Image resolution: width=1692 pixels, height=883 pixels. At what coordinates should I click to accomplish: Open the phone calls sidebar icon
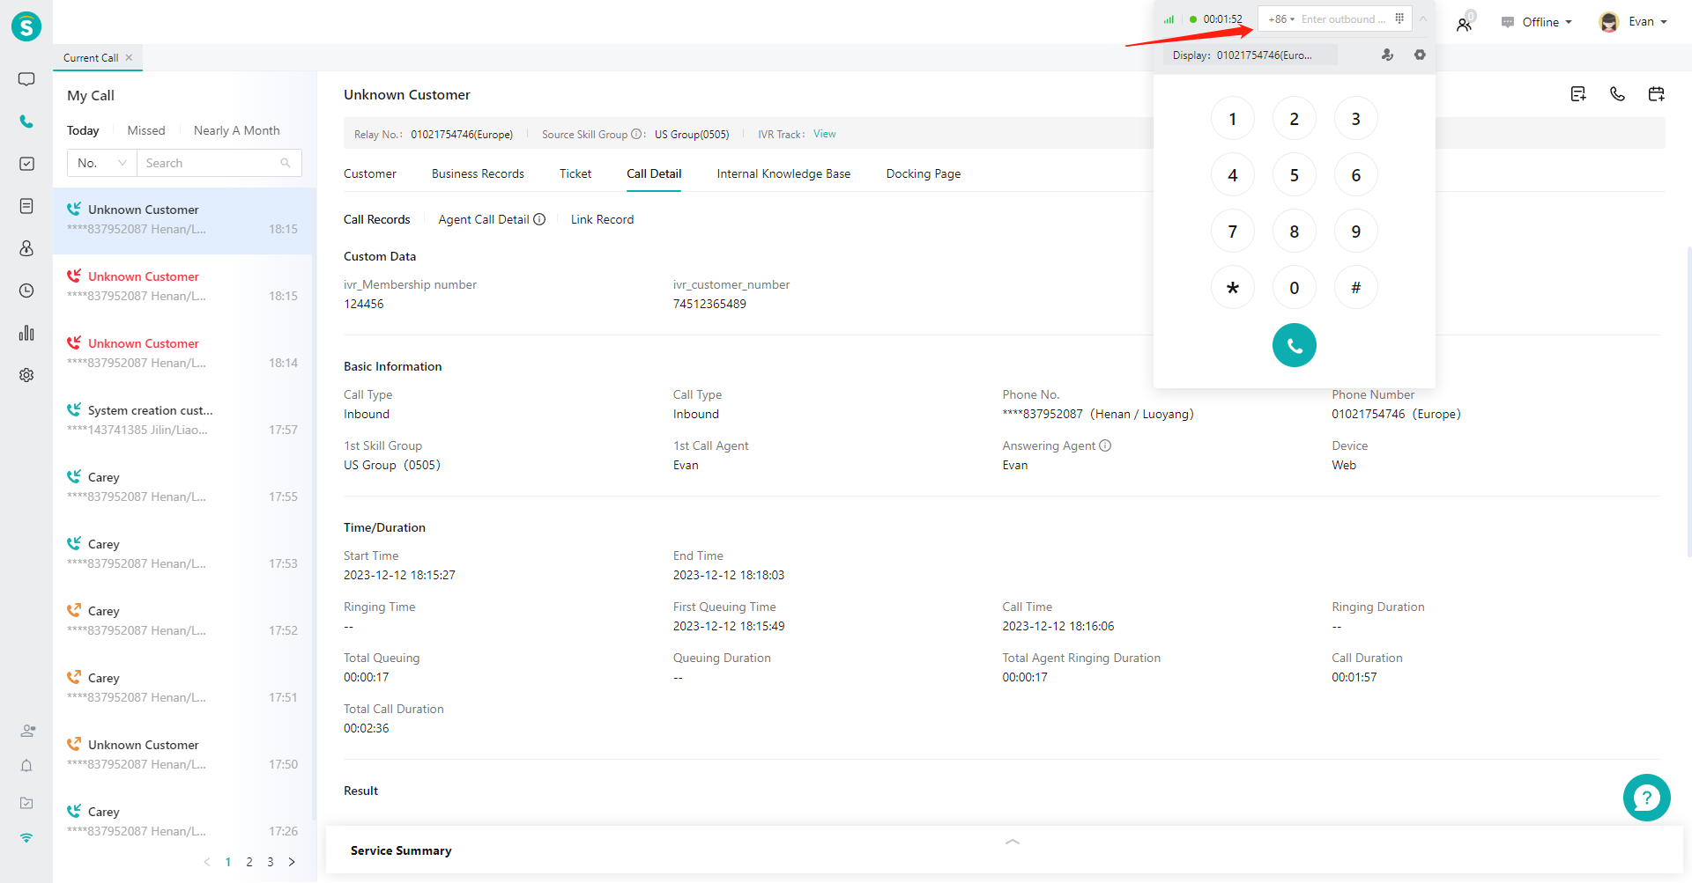click(26, 121)
